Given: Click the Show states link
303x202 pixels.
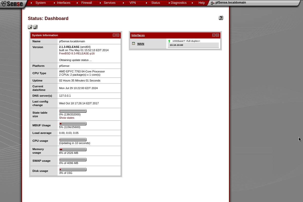Looking at the screenshot, I should (67, 118).
